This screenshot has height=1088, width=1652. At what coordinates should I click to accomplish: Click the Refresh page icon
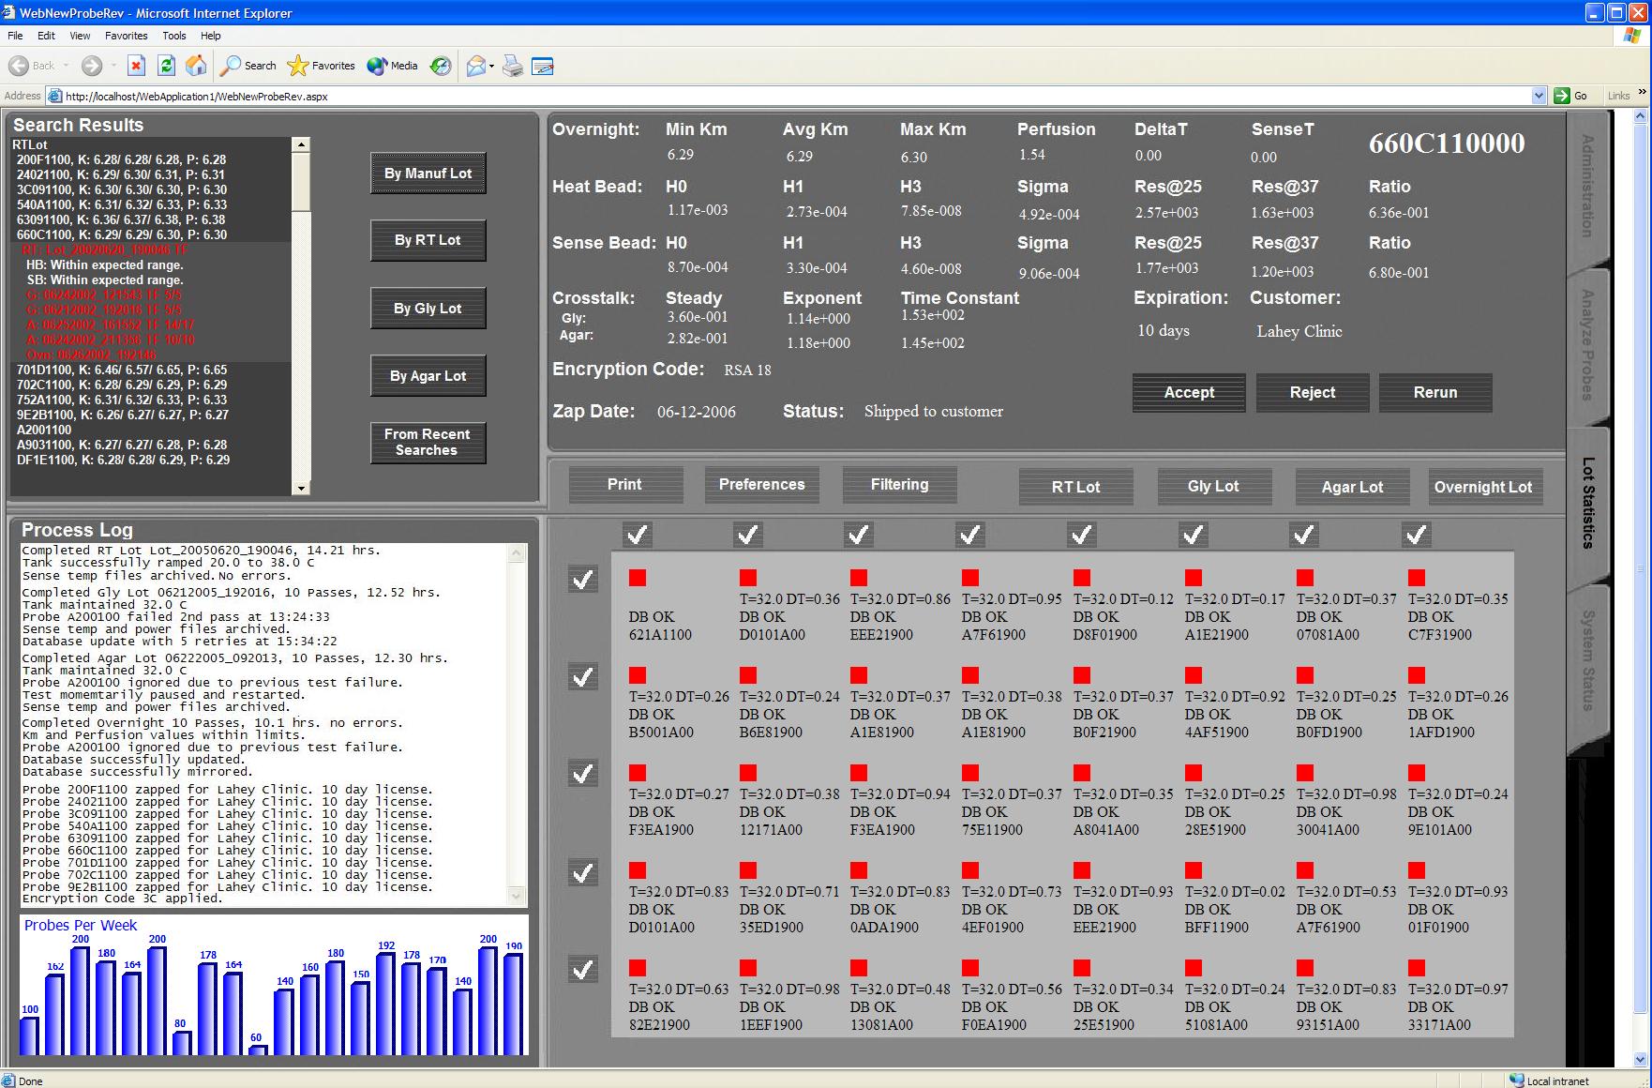(x=166, y=66)
